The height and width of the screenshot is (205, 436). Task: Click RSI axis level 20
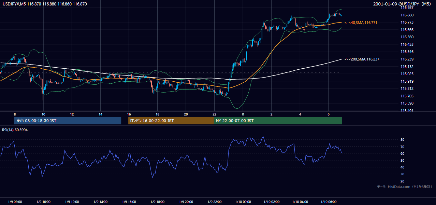[402, 181]
